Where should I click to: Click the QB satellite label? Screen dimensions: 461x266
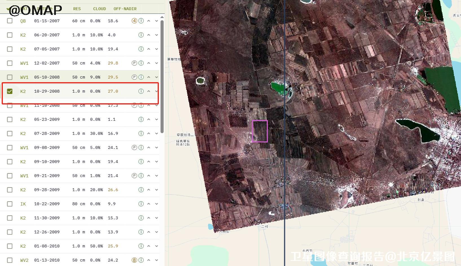pyautogui.click(x=23, y=21)
